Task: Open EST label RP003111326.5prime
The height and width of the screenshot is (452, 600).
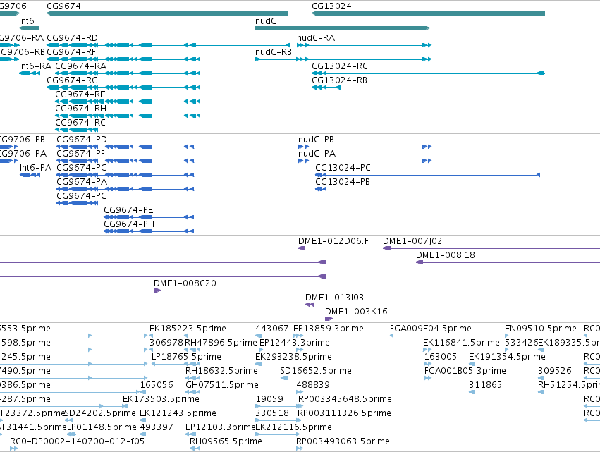Action: tap(344, 414)
